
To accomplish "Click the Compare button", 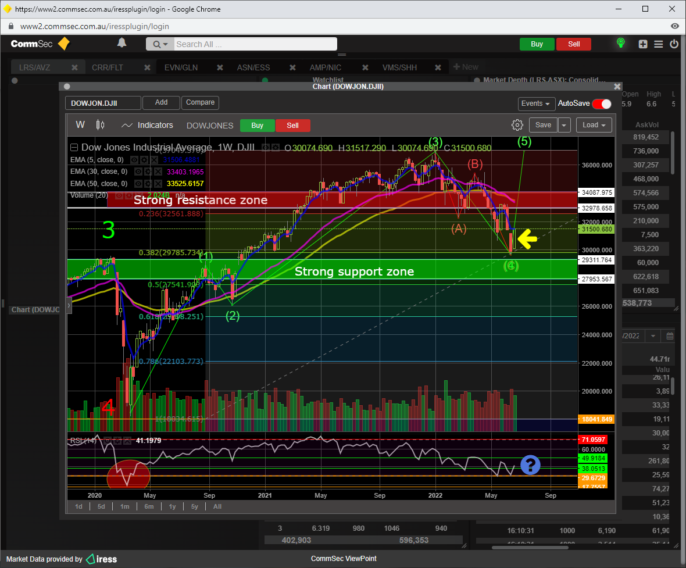I will click(x=200, y=102).
